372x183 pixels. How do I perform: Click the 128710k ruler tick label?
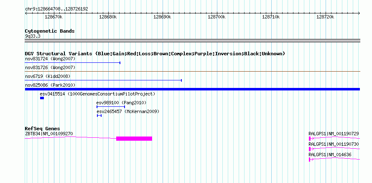pyautogui.click(x=271, y=17)
